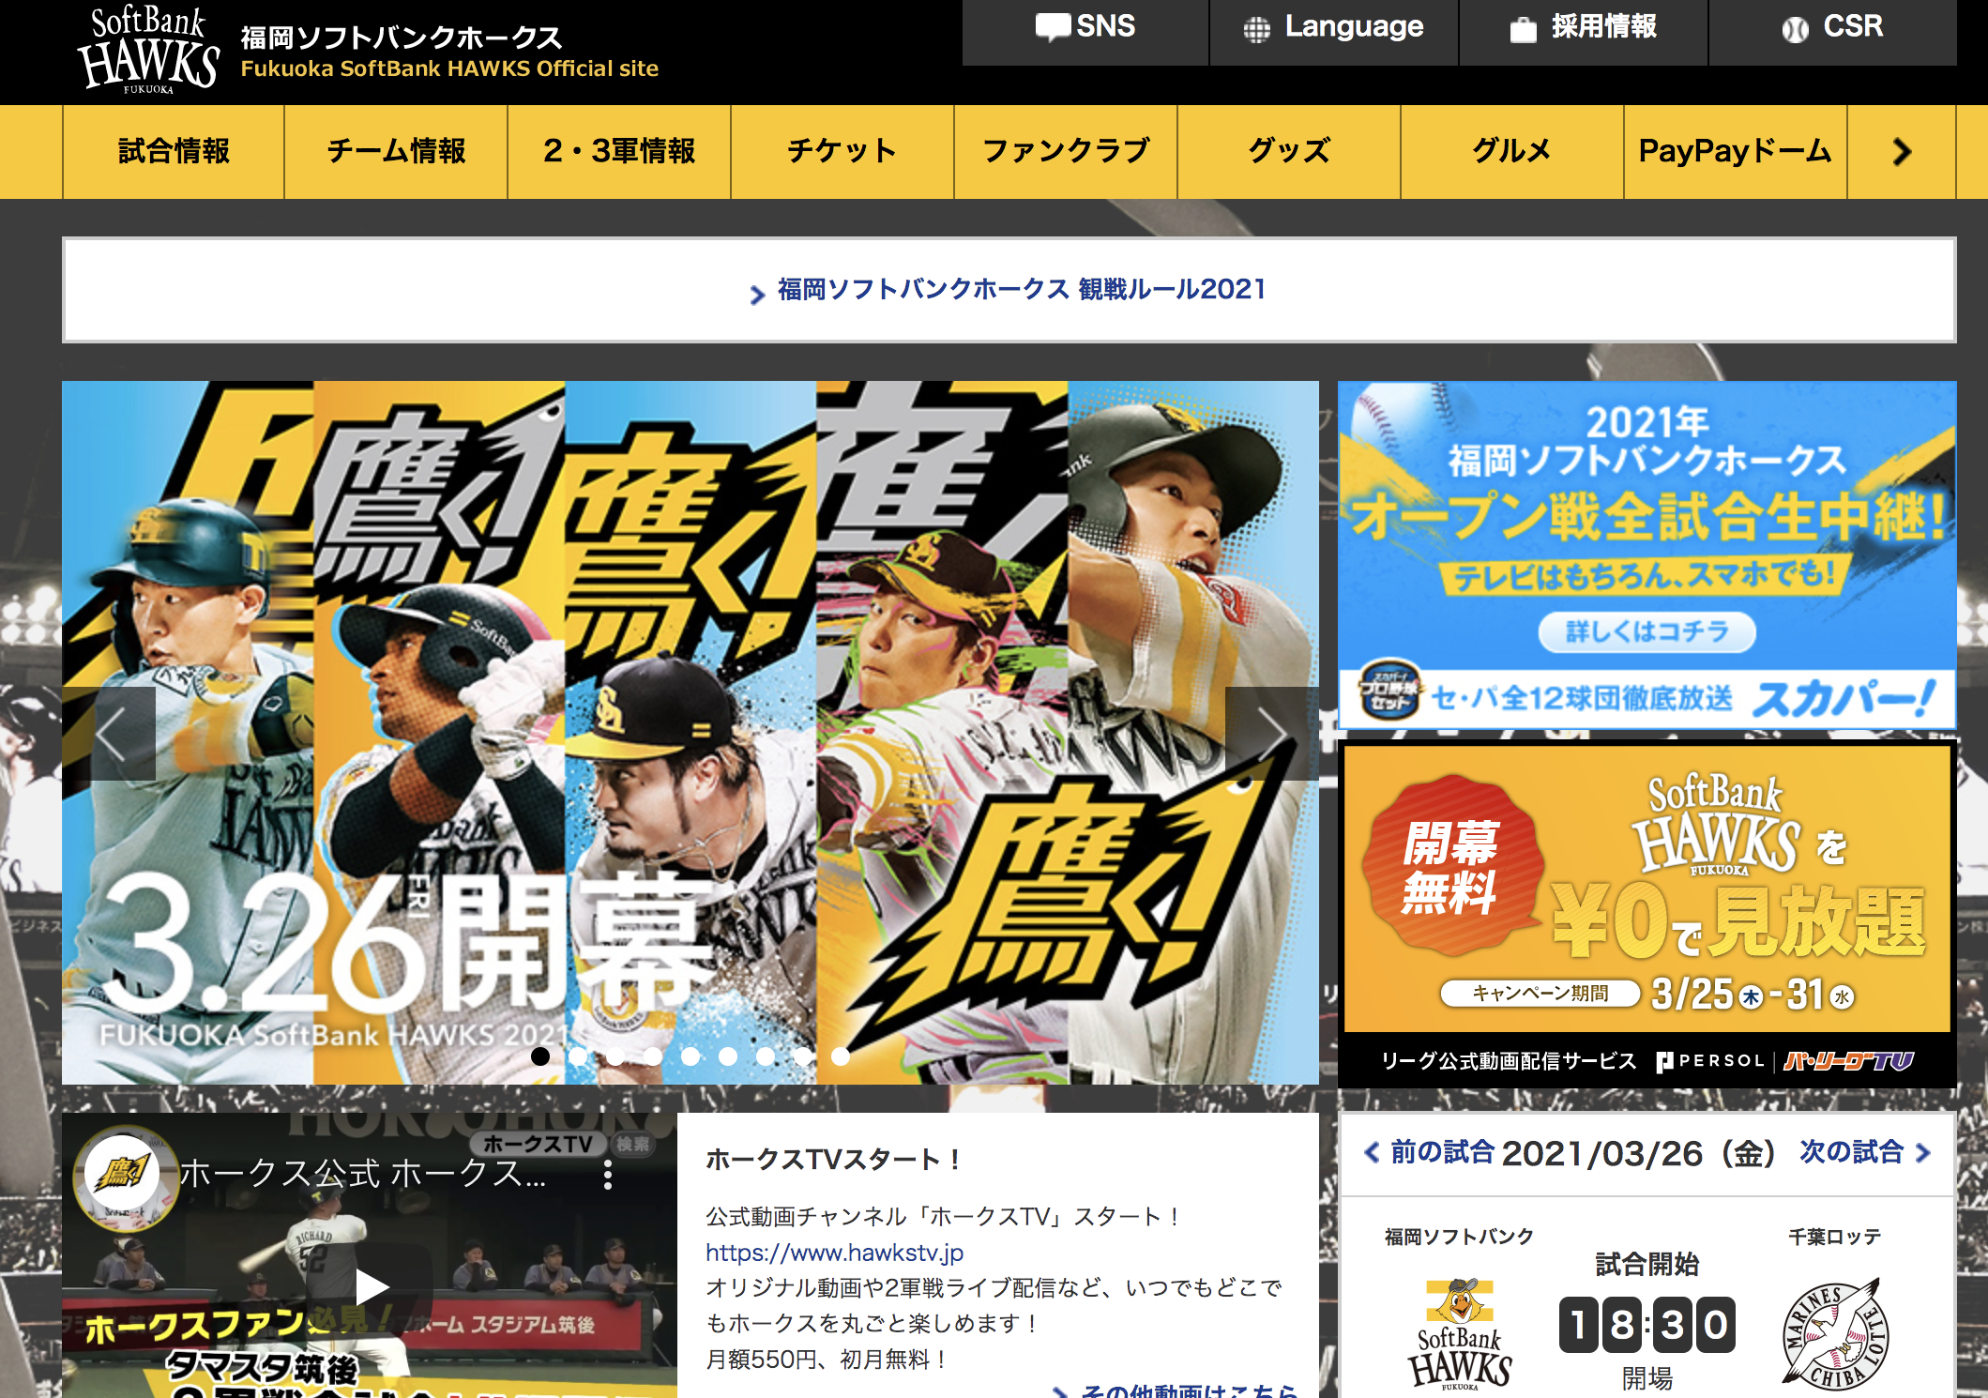Play the ホークスTV YouTube video
The image size is (1988, 1398).
click(x=372, y=1287)
